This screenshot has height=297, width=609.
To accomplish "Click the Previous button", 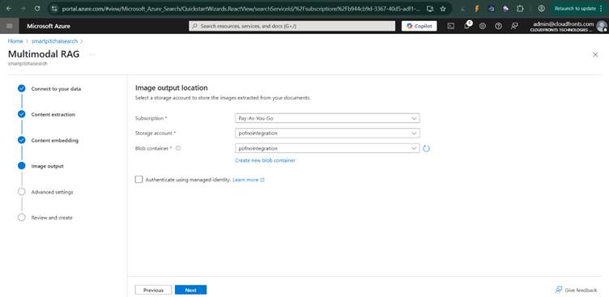I will click(153, 290).
